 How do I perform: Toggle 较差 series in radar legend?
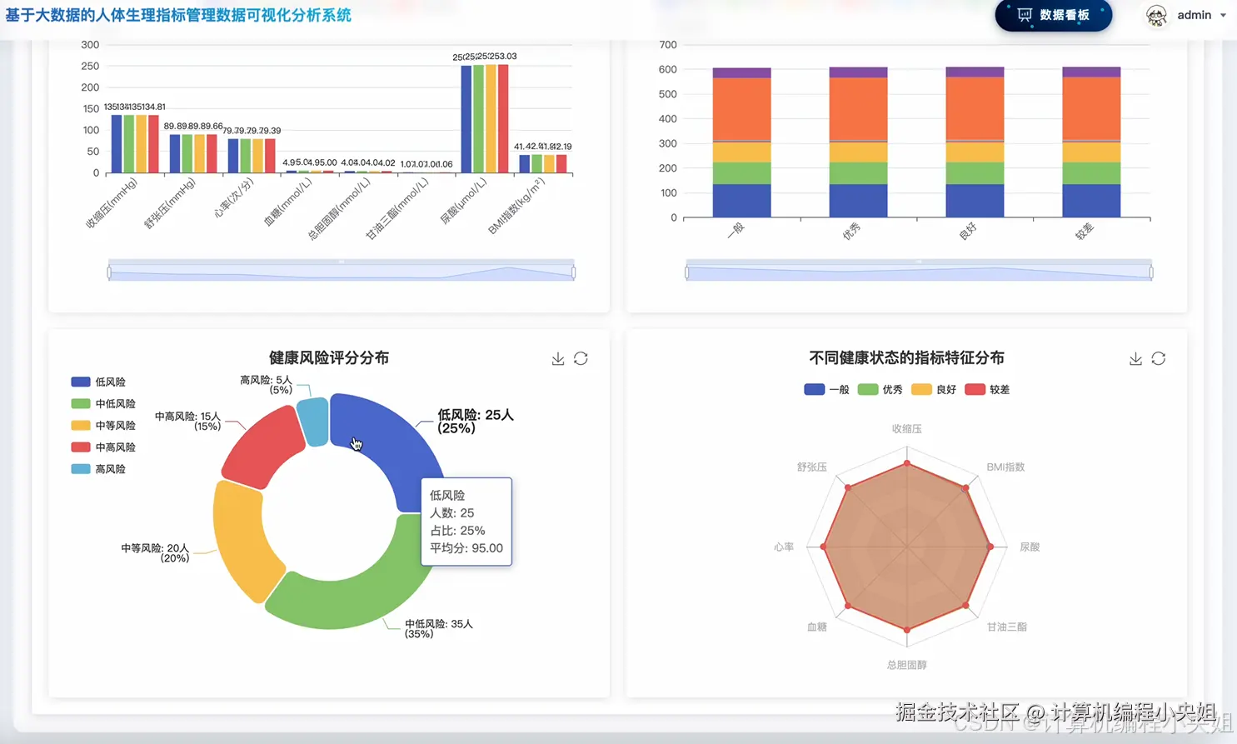987,389
